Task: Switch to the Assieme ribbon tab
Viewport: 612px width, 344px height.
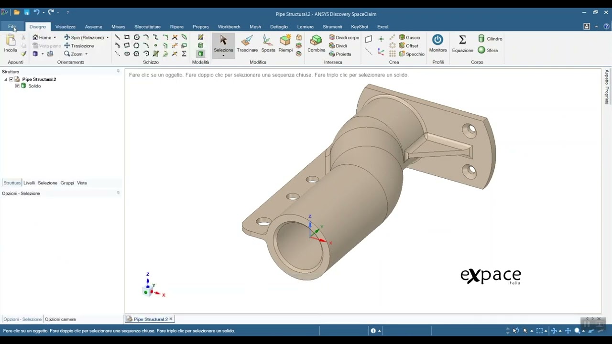Action: pos(94,27)
